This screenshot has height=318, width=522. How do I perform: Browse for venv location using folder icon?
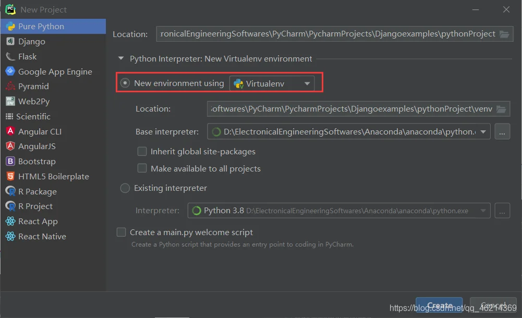[501, 109]
